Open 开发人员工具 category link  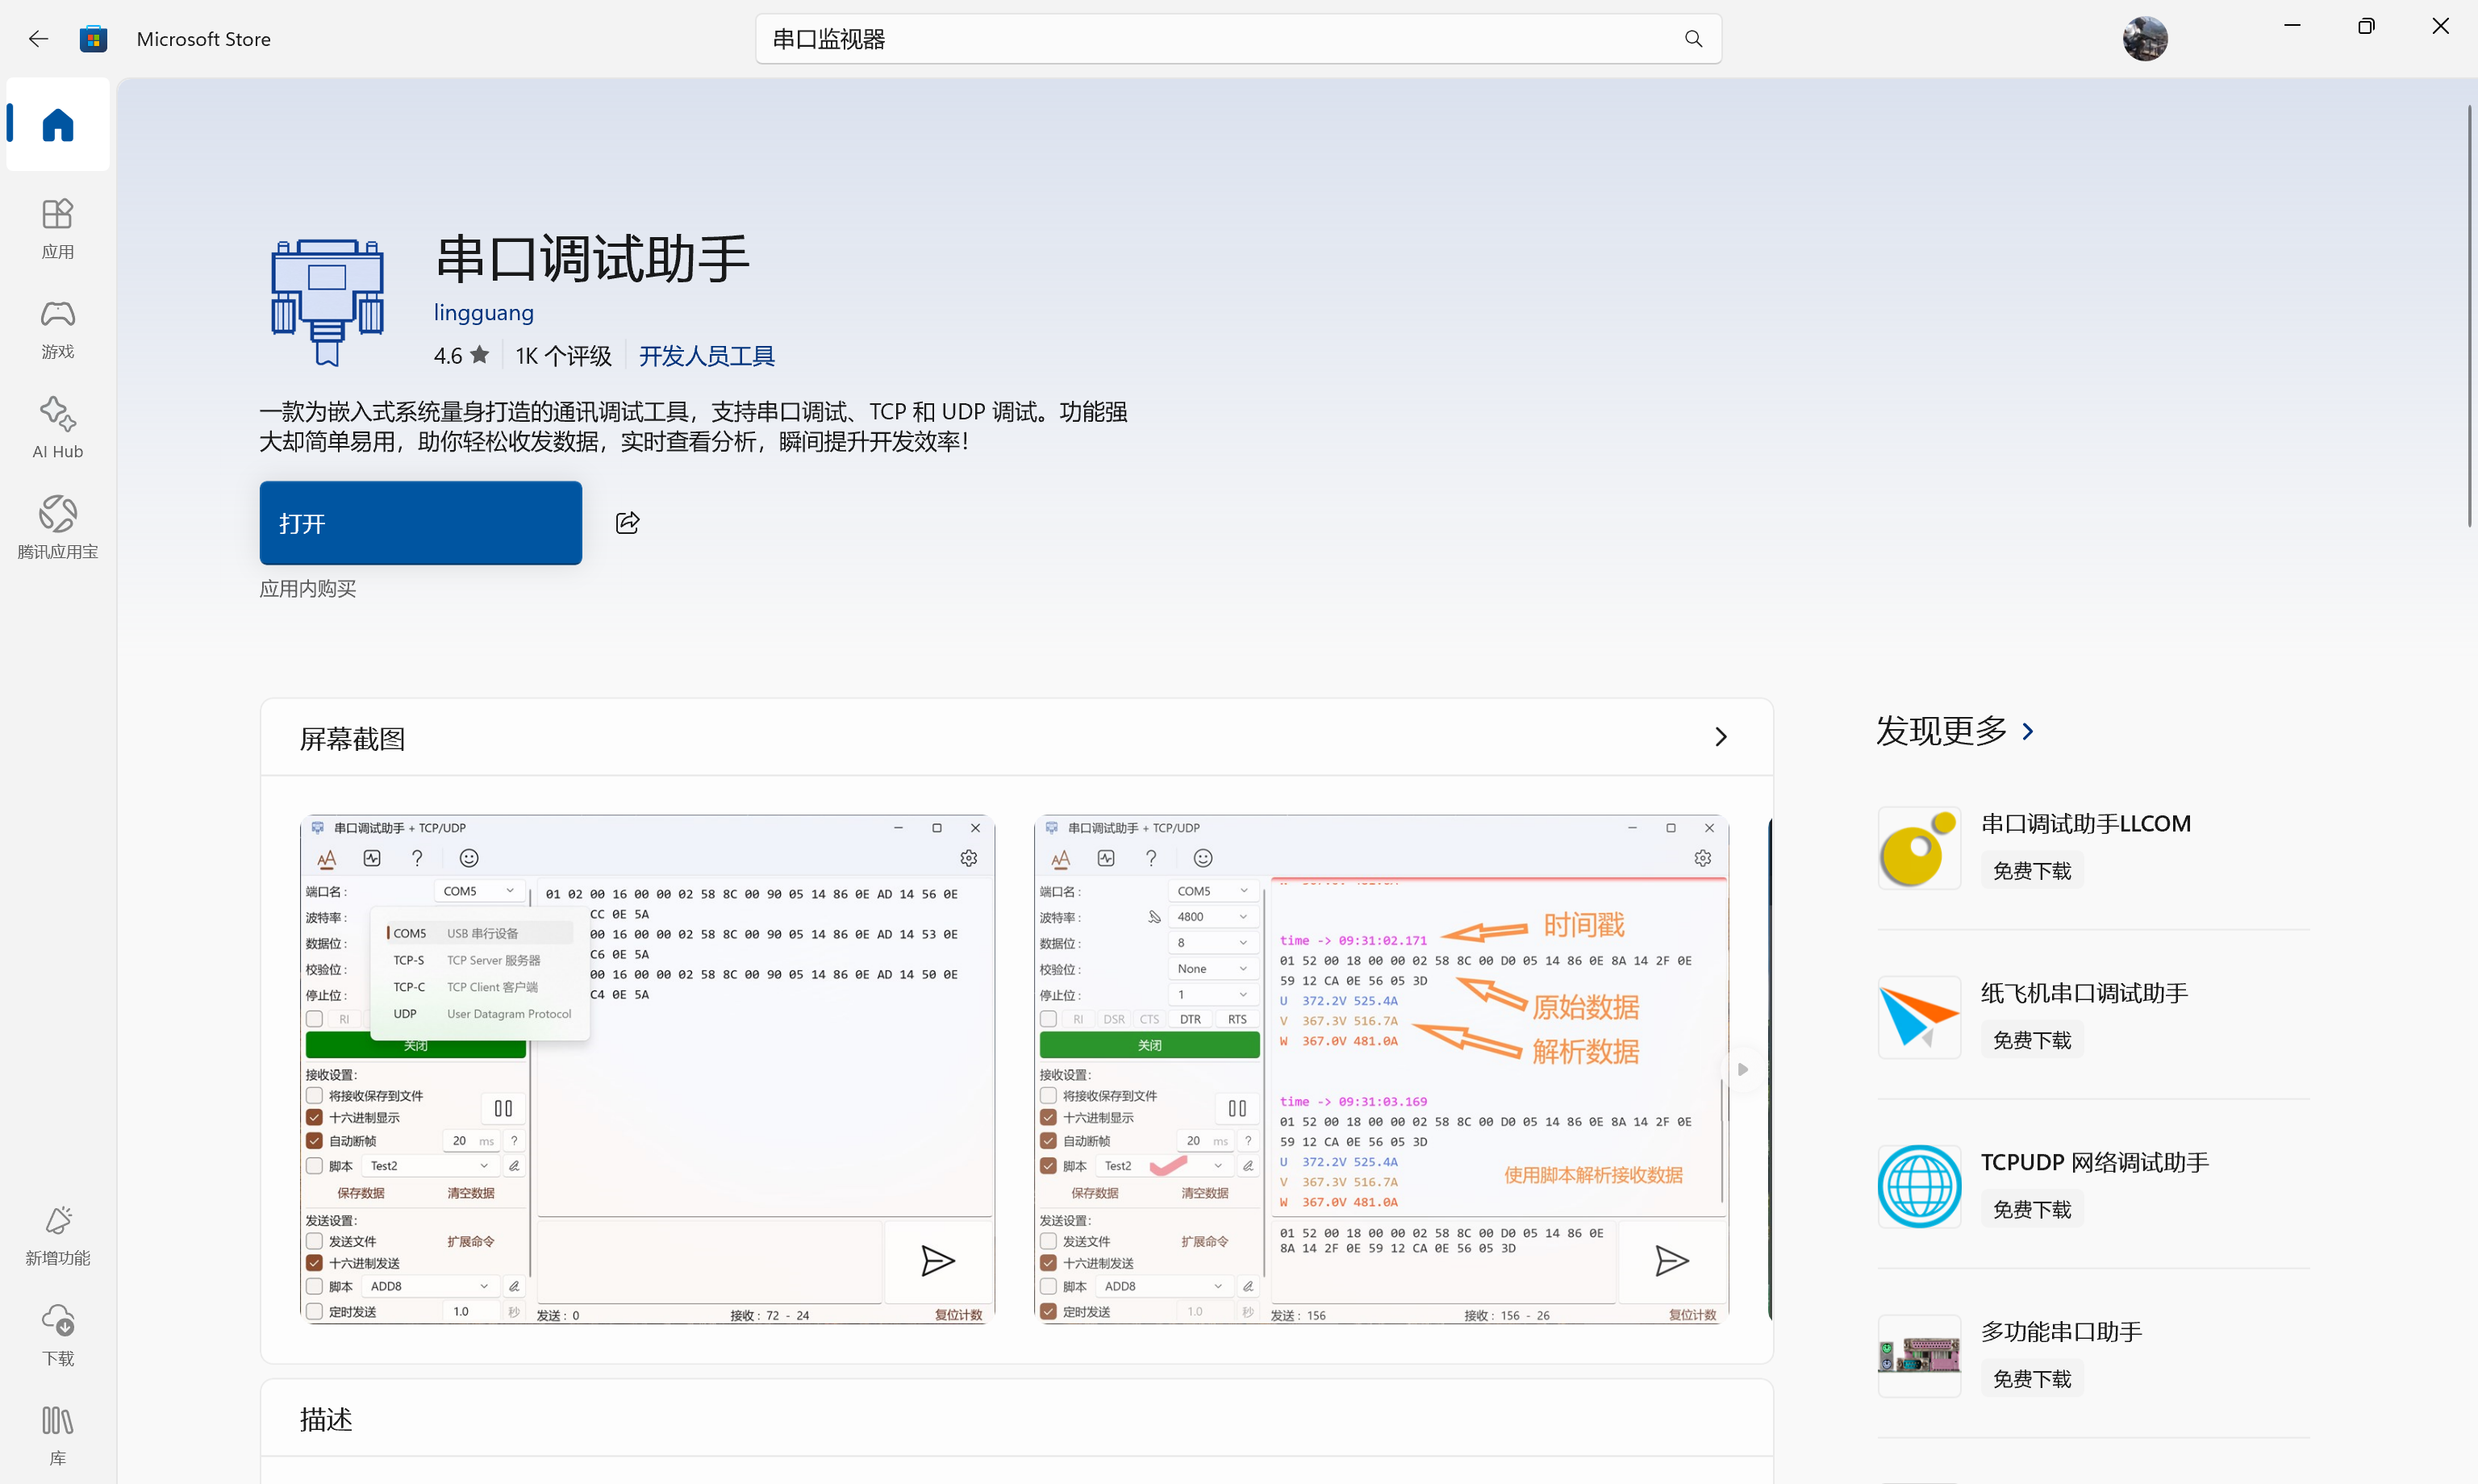coord(706,356)
